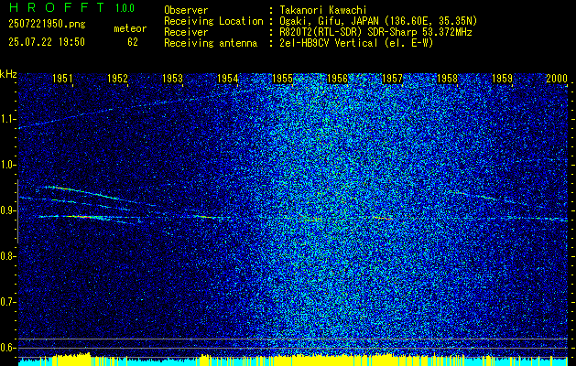Click the 0.7 kHz axis label
This screenshot has height=366, width=576.
tap(6, 302)
